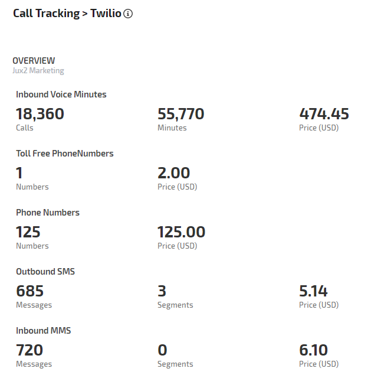Select the Phone Numbers section heading
This screenshot has height=388, width=368.
tap(48, 213)
